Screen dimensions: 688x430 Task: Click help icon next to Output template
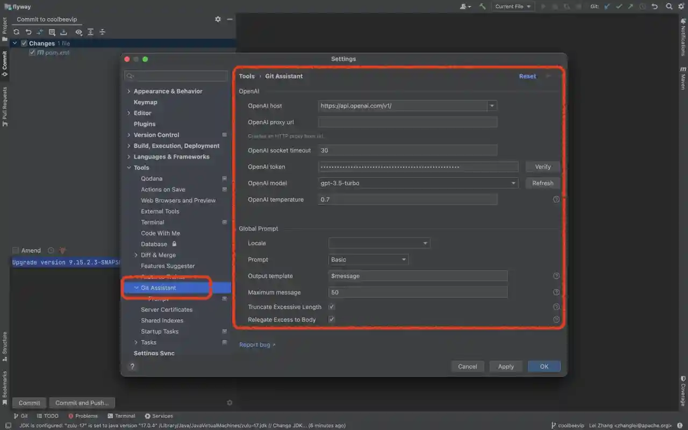(556, 276)
